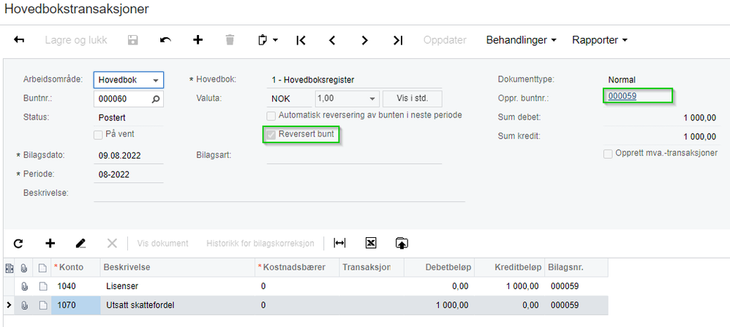Sort by the Debetbeløp column header
This screenshot has height=327, width=730.
[x=440, y=268]
